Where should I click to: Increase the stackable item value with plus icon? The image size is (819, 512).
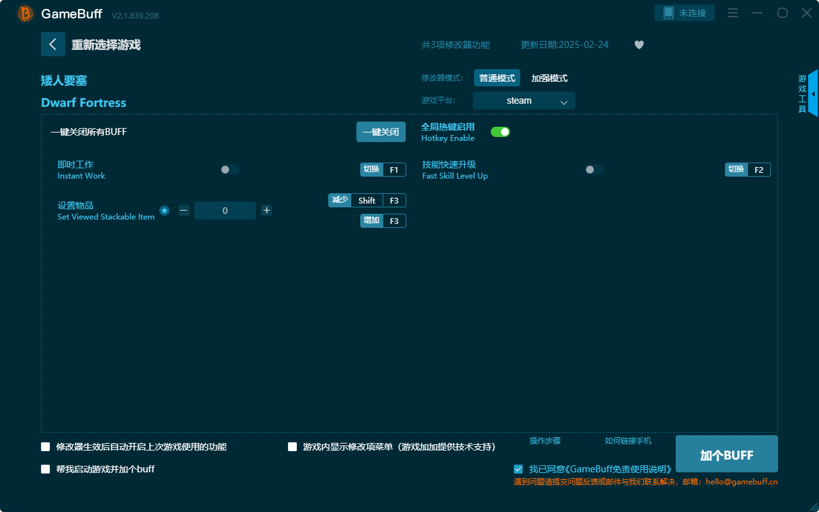[266, 210]
